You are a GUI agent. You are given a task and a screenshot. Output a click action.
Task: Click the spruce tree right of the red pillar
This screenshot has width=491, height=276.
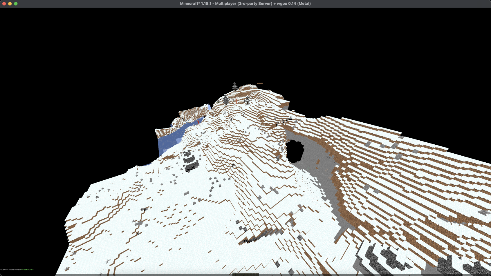click(x=247, y=100)
